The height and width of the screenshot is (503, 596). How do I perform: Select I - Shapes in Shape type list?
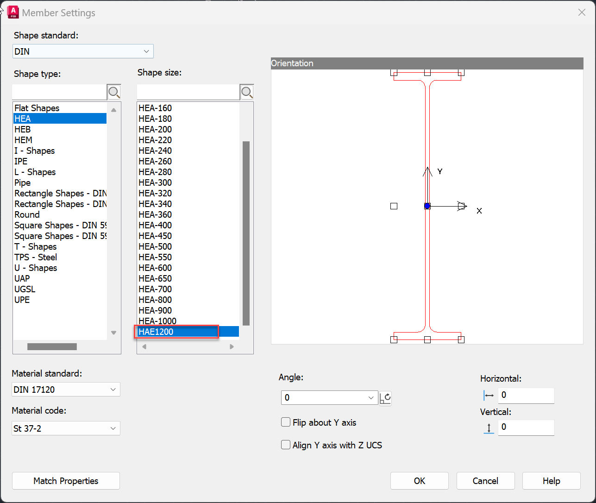(60, 151)
